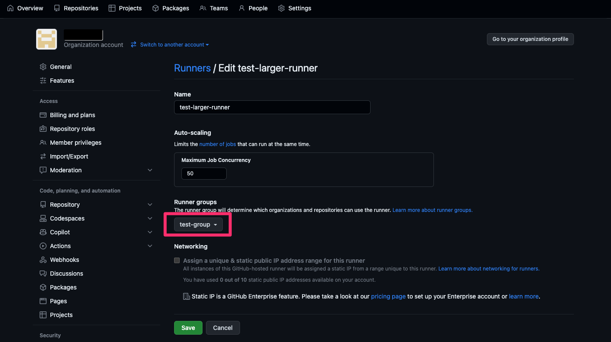Open the Settings gear icon

281,8
